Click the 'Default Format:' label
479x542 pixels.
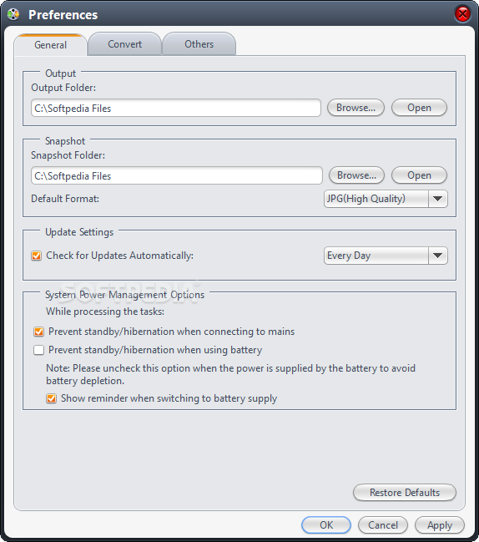65,199
